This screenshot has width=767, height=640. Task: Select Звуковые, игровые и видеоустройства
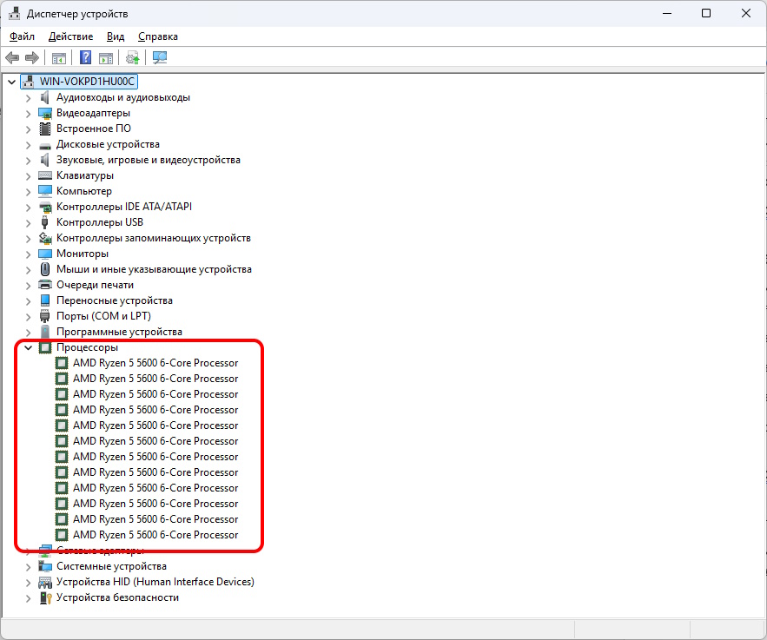149,160
